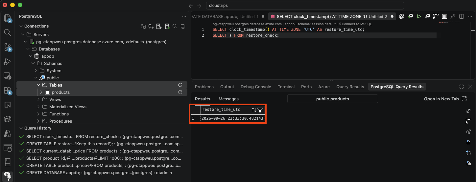
Task: Expand the products table node
Action: 41,92
